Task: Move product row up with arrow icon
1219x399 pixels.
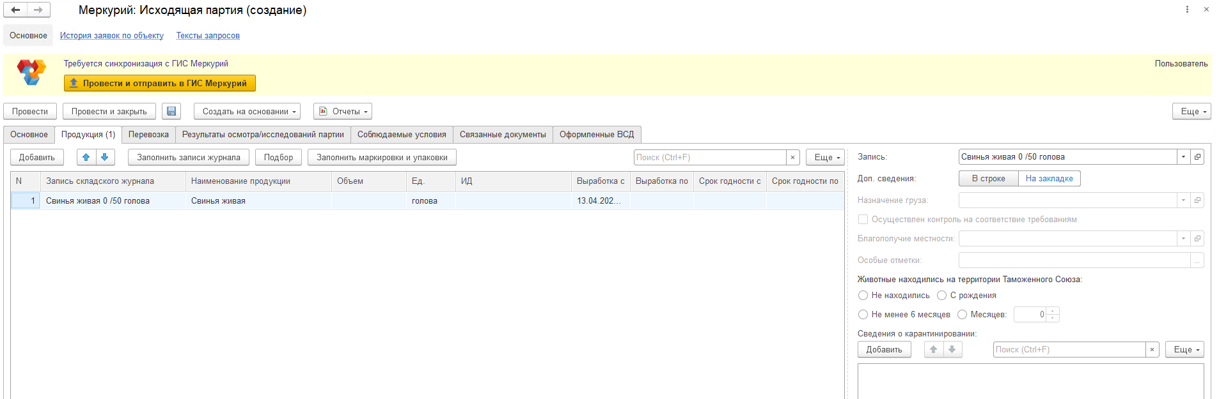Action: click(86, 157)
